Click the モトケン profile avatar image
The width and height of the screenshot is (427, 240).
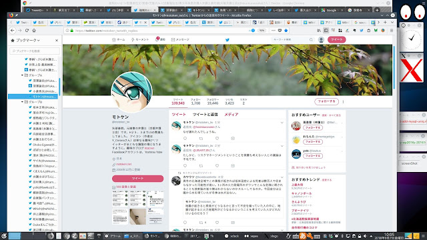coord(132,92)
